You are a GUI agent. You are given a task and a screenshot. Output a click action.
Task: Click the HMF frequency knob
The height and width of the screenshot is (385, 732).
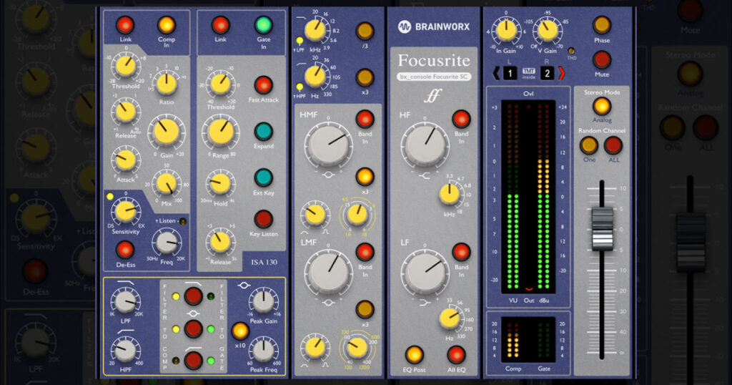[x=357, y=215]
